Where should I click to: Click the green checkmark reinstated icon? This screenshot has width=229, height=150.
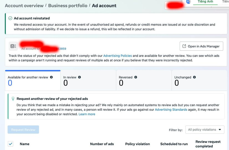[10, 18]
